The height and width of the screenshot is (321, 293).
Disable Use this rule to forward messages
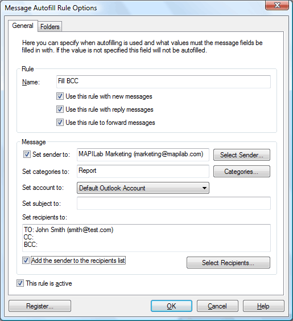tap(60, 123)
